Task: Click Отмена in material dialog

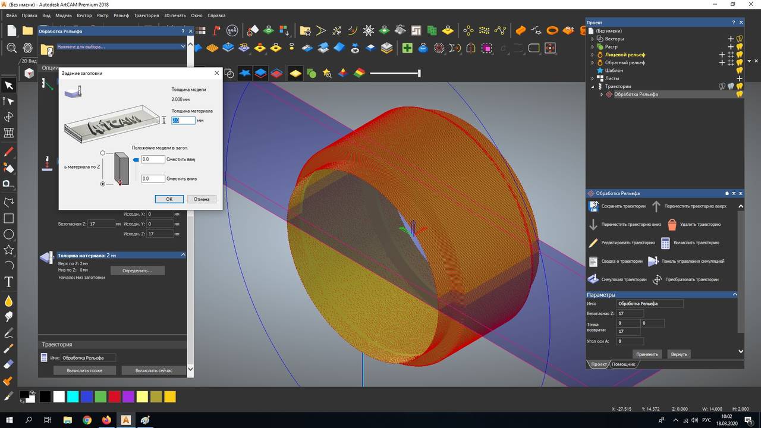Action: pos(202,199)
